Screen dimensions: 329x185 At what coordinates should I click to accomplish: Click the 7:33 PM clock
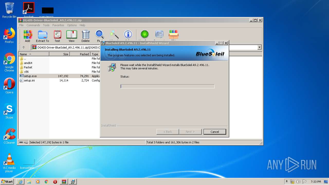pyautogui.click(x=316, y=182)
